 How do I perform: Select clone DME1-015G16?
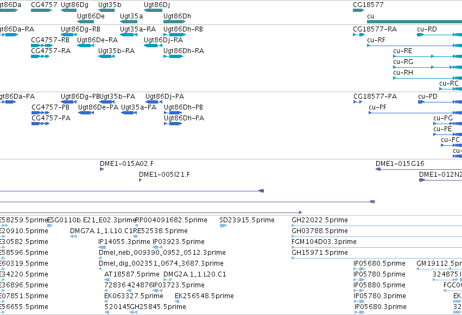[x=419, y=169]
